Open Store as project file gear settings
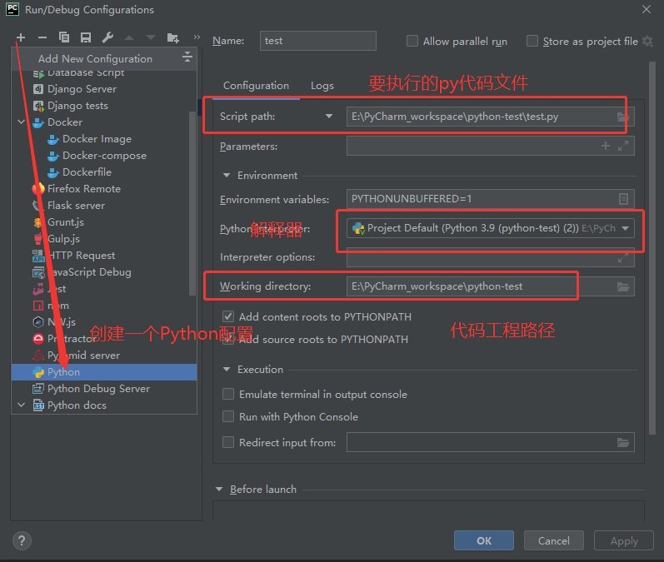 pos(647,41)
